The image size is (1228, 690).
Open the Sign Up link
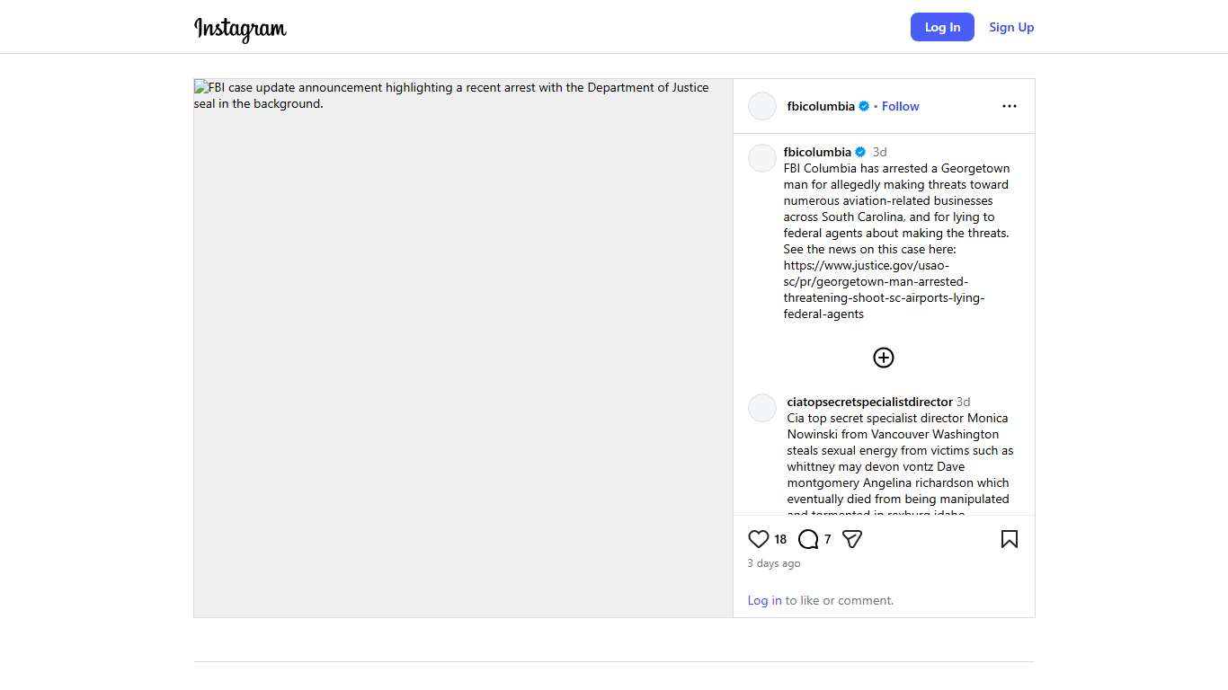(1011, 27)
